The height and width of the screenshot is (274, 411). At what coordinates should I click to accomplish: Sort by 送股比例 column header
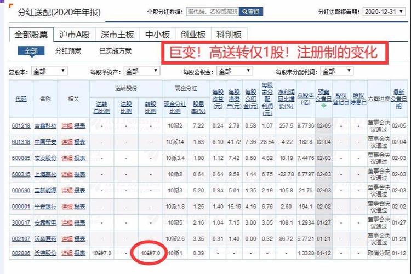click(126, 107)
